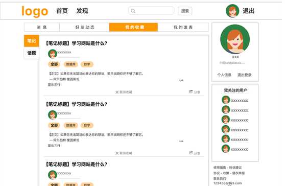Open the 政策 footer link
The image size is (285, 186).
[x=226, y=173]
